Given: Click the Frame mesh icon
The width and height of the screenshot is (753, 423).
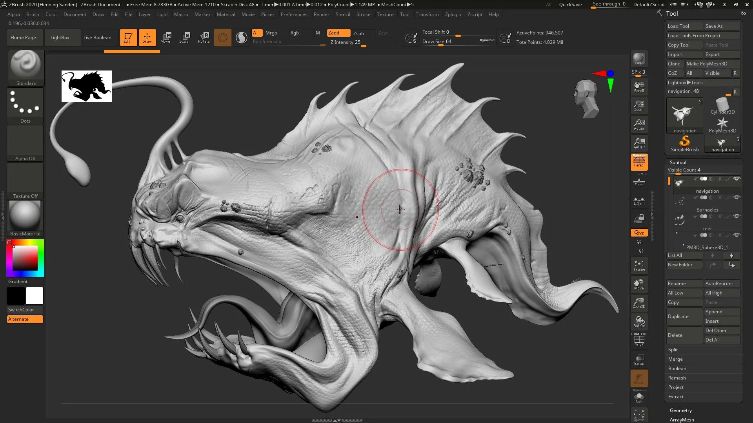Looking at the screenshot, I should [x=639, y=266].
